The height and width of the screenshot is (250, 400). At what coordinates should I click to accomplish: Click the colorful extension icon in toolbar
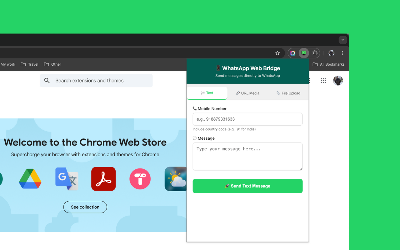tap(293, 53)
